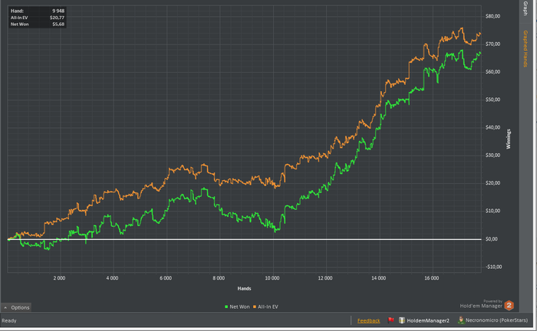Viewport: 537px width, 331px height.
Task: Click the Necronomicro (PokerStars) player name
Action: click(x=496, y=320)
